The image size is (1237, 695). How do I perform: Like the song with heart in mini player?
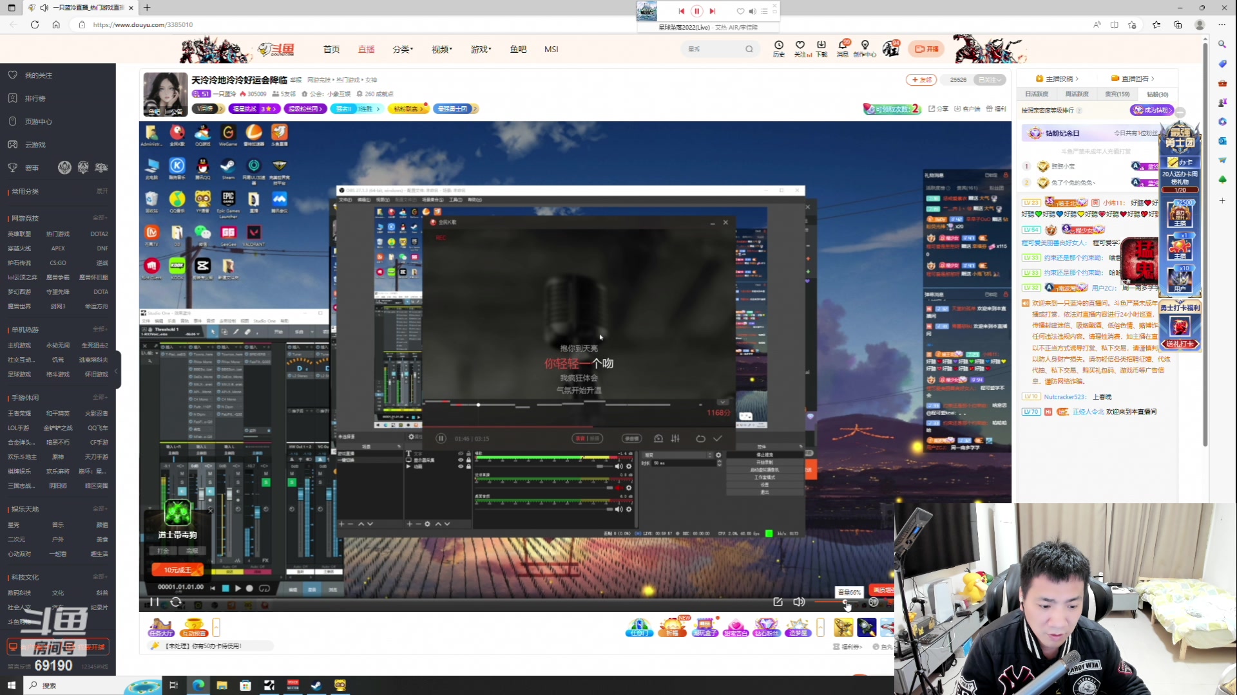[x=740, y=11]
